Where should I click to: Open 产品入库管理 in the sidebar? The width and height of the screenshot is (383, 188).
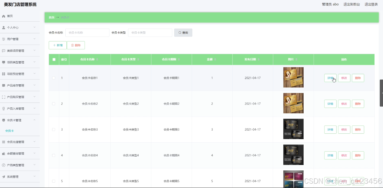(x=20, y=109)
